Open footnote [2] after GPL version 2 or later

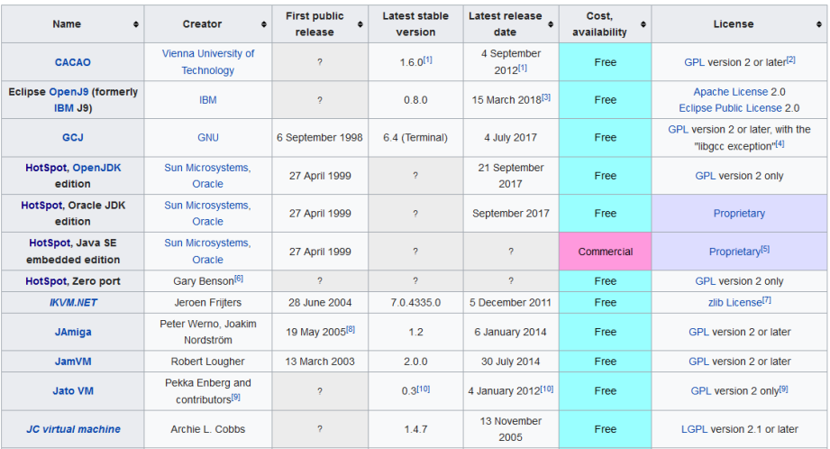791,60
